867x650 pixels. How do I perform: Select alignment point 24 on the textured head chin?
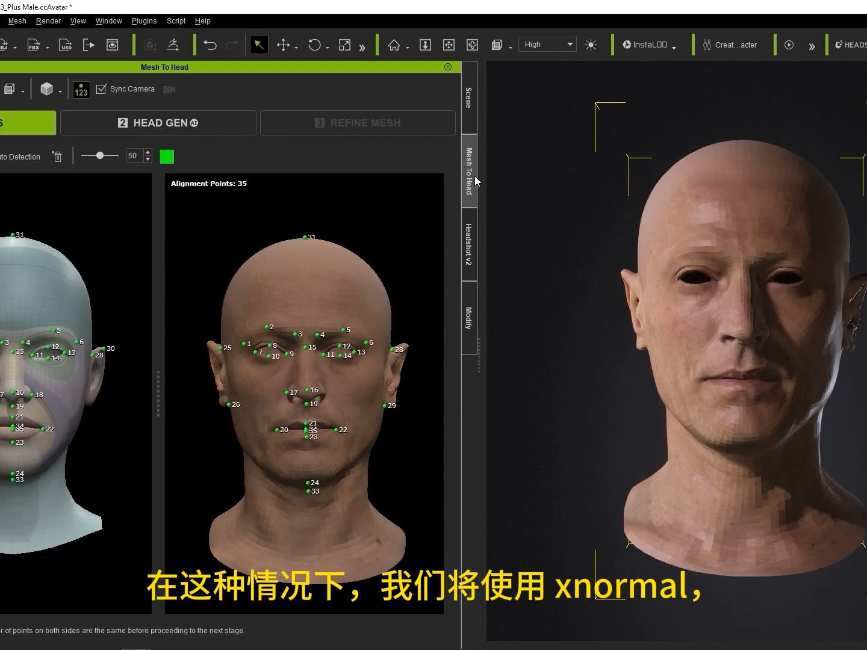click(308, 483)
